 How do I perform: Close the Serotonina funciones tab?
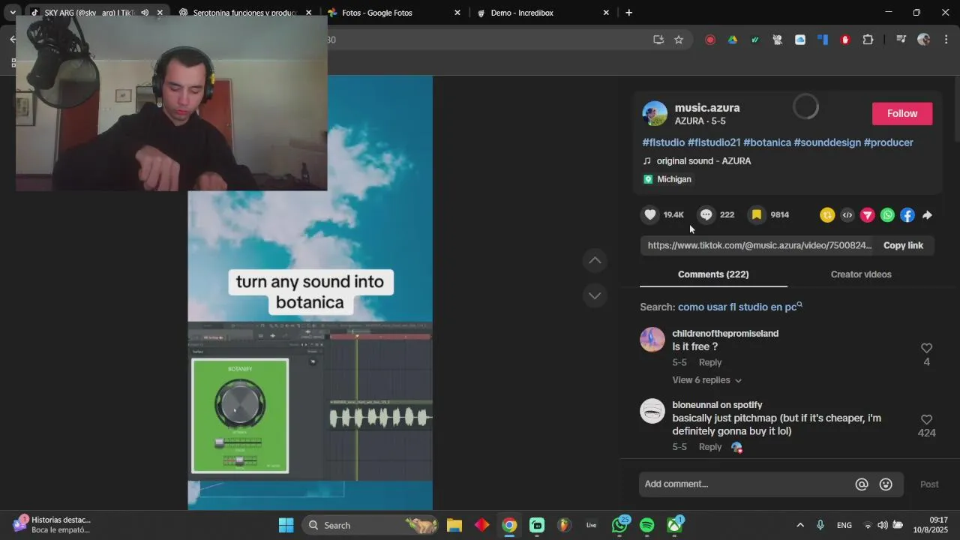[308, 13]
